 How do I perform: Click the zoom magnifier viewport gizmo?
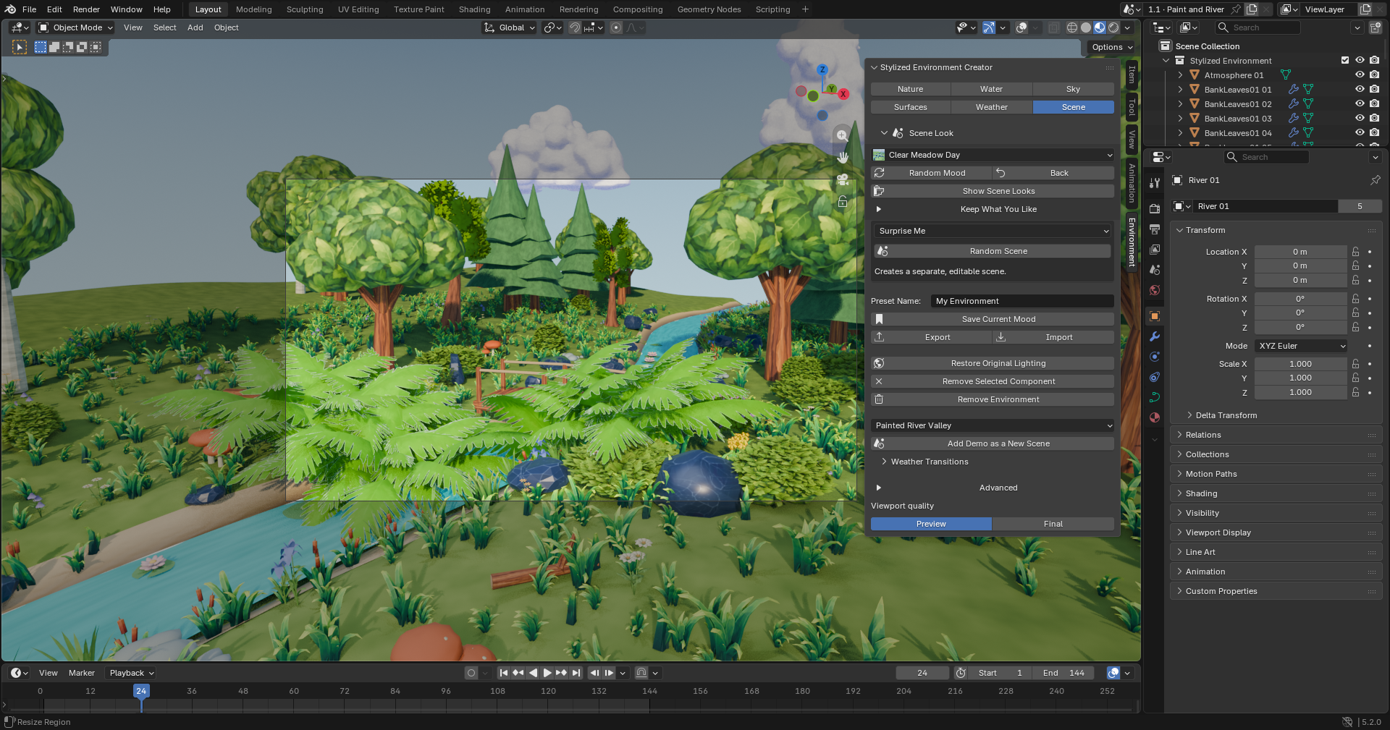(842, 135)
